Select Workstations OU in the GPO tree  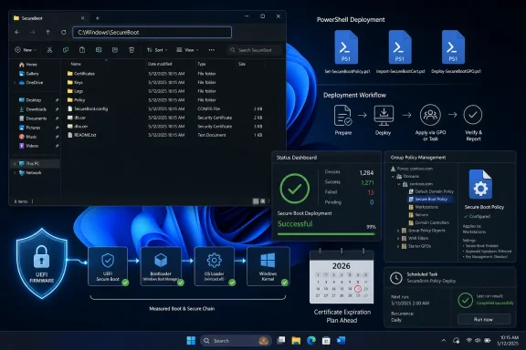[424, 207]
